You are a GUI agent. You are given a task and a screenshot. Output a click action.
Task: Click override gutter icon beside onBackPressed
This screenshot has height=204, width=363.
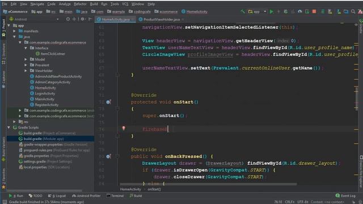tap(108, 156)
